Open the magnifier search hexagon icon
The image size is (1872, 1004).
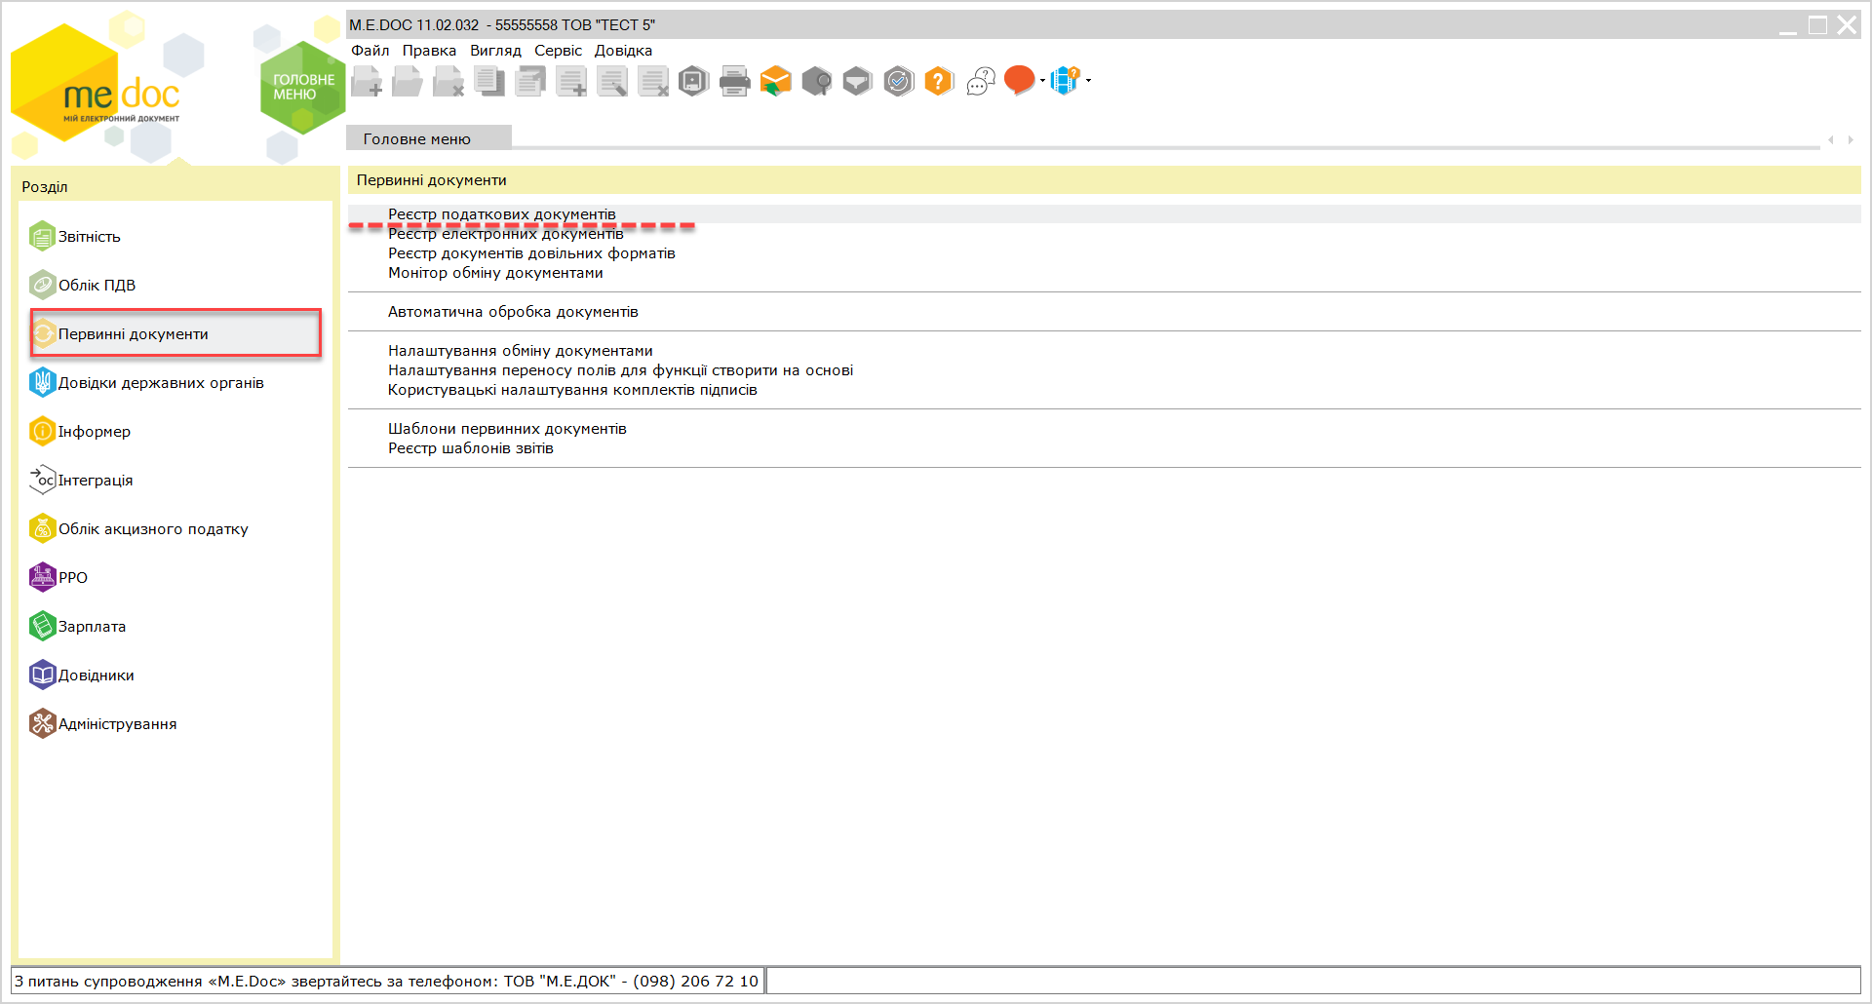(x=816, y=81)
